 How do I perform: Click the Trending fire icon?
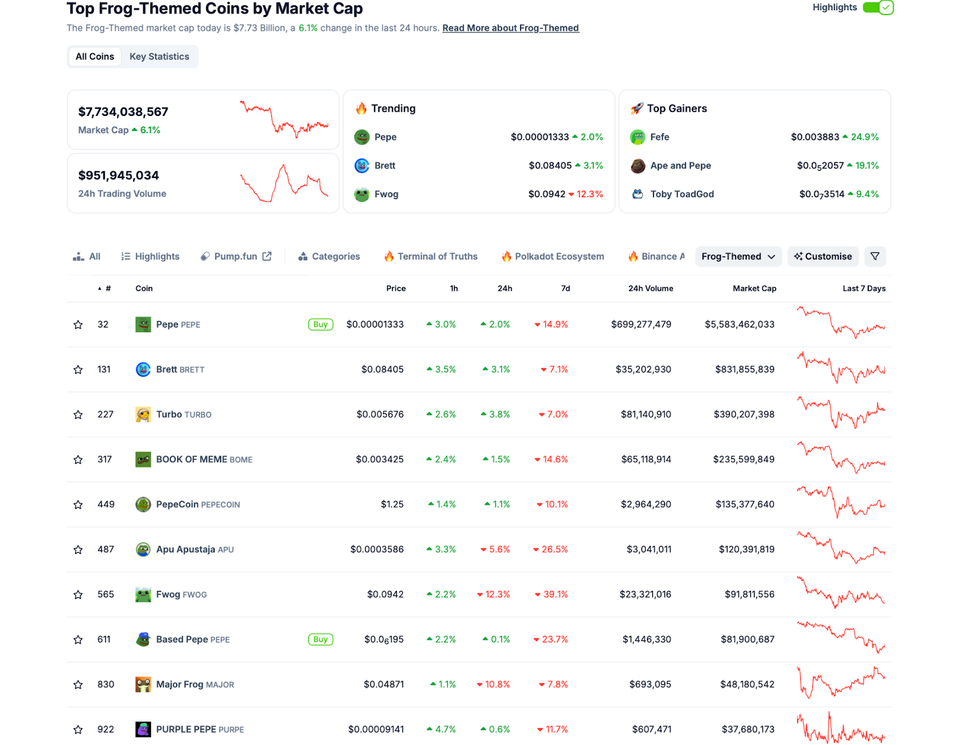tap(361, 108)
